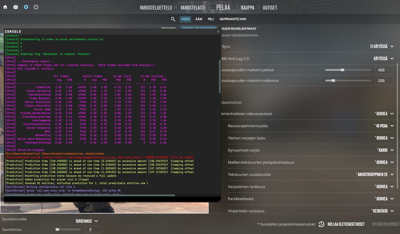Select the Ääni settings tab
Screen dimensions: 400x234
[199, 19]
